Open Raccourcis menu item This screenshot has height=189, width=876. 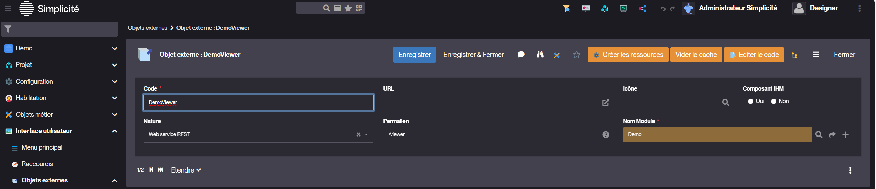37,164
